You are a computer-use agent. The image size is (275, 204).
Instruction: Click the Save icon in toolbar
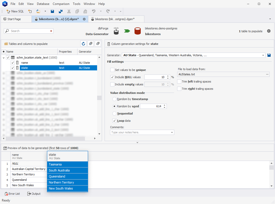52,11
